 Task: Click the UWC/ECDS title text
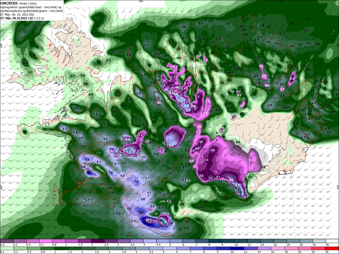[x=9, y=3]
